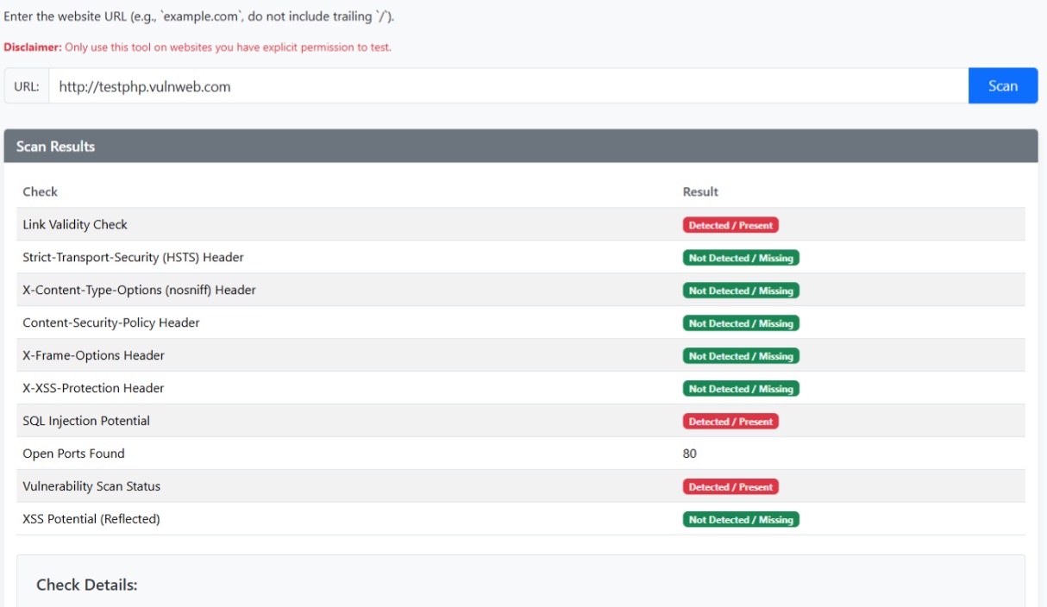The width and height of the screenshot is (1047, 607).
Task: Select X-XSS-Protection Header label
Action: pyautogui.click(x=93, y=388)
